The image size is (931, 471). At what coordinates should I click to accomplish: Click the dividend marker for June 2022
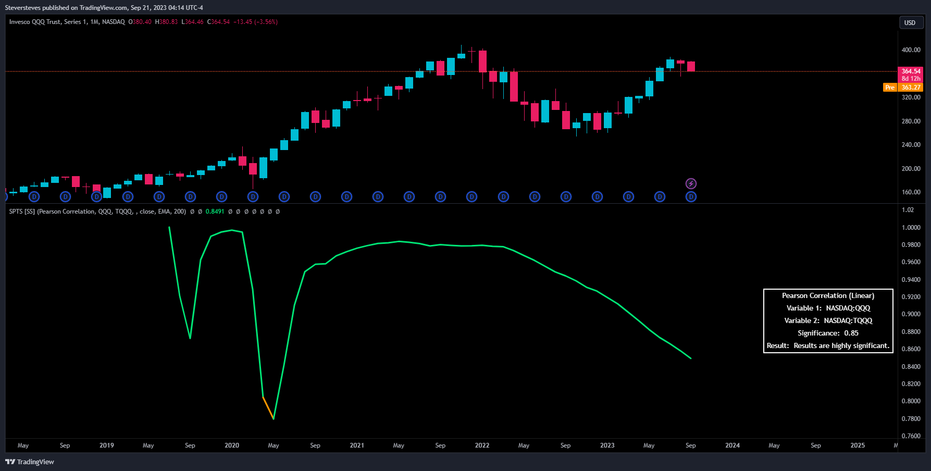click(535, 196)
